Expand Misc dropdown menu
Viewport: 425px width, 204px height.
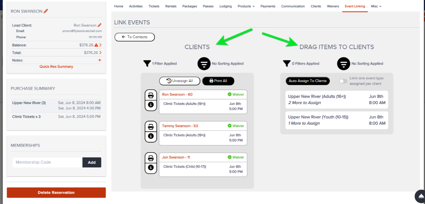376,6
